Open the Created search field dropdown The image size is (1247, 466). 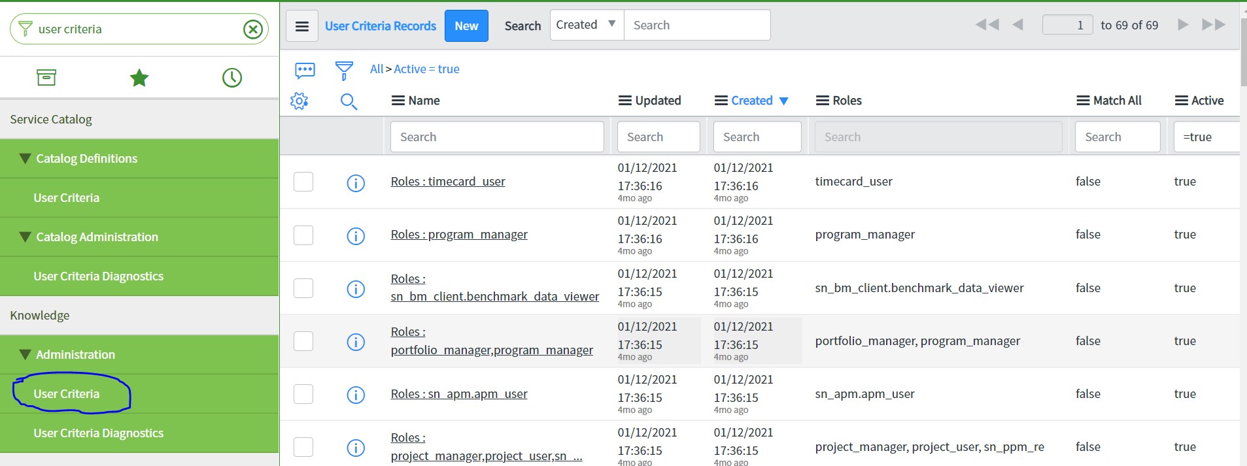(x=587, y=25)
